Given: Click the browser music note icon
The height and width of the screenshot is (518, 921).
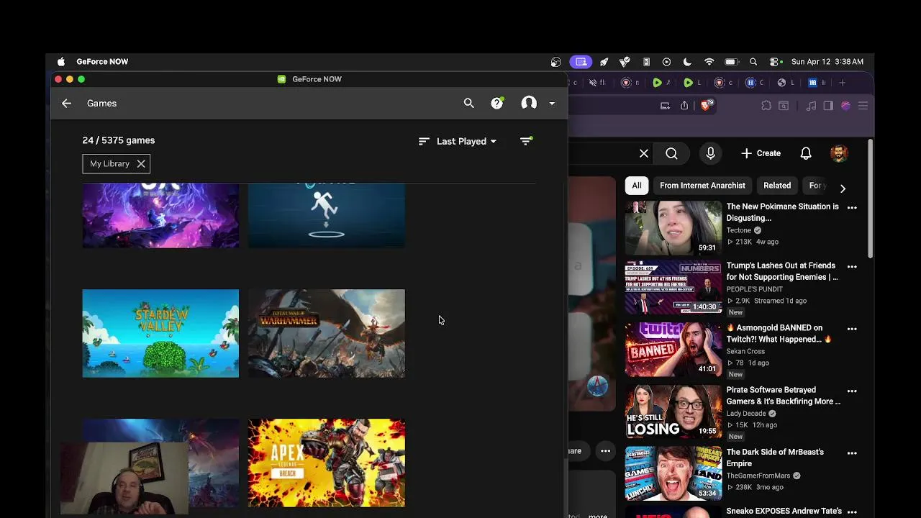Looking at the screenshot, I should pos(811,106).
